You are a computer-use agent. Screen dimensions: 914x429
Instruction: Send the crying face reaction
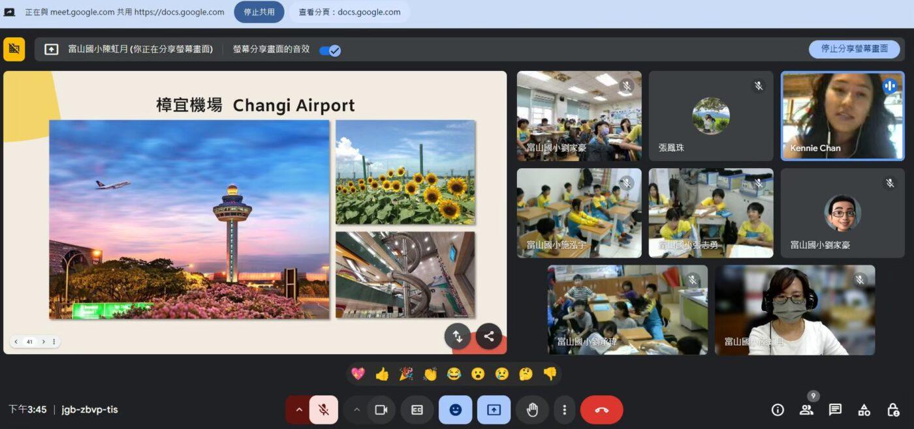502,374
